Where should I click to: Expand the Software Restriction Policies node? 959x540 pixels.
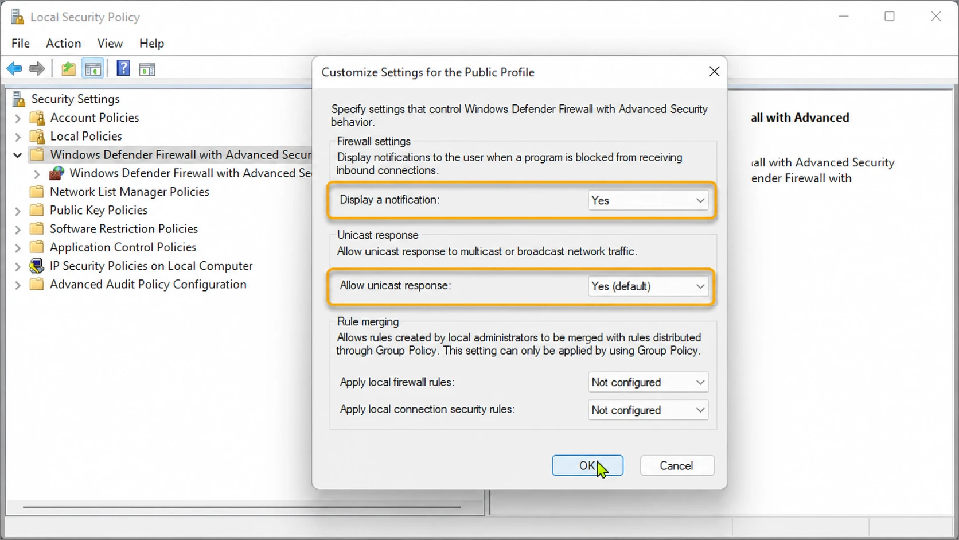18,229
